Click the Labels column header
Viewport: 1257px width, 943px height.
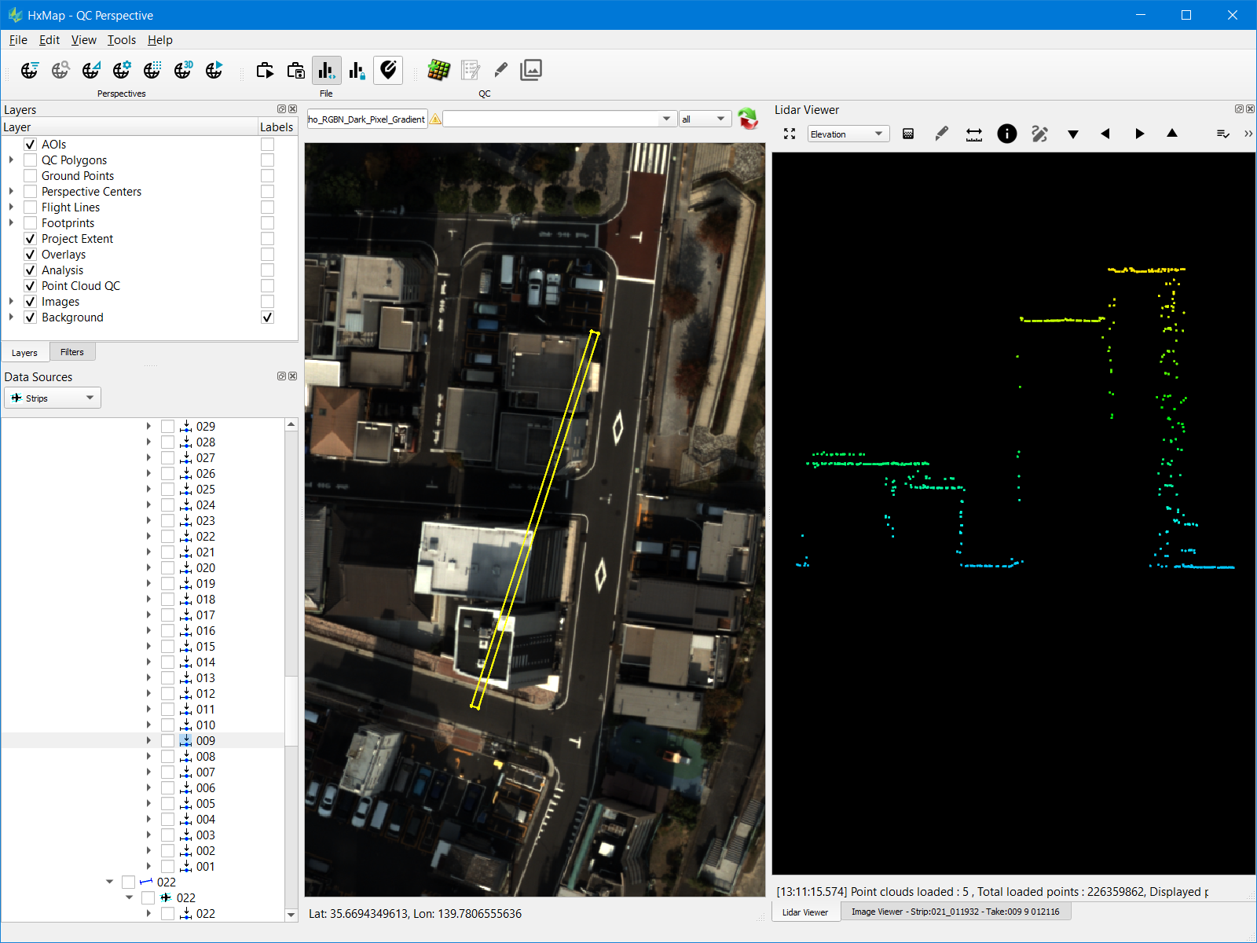[x=277, y=127]
